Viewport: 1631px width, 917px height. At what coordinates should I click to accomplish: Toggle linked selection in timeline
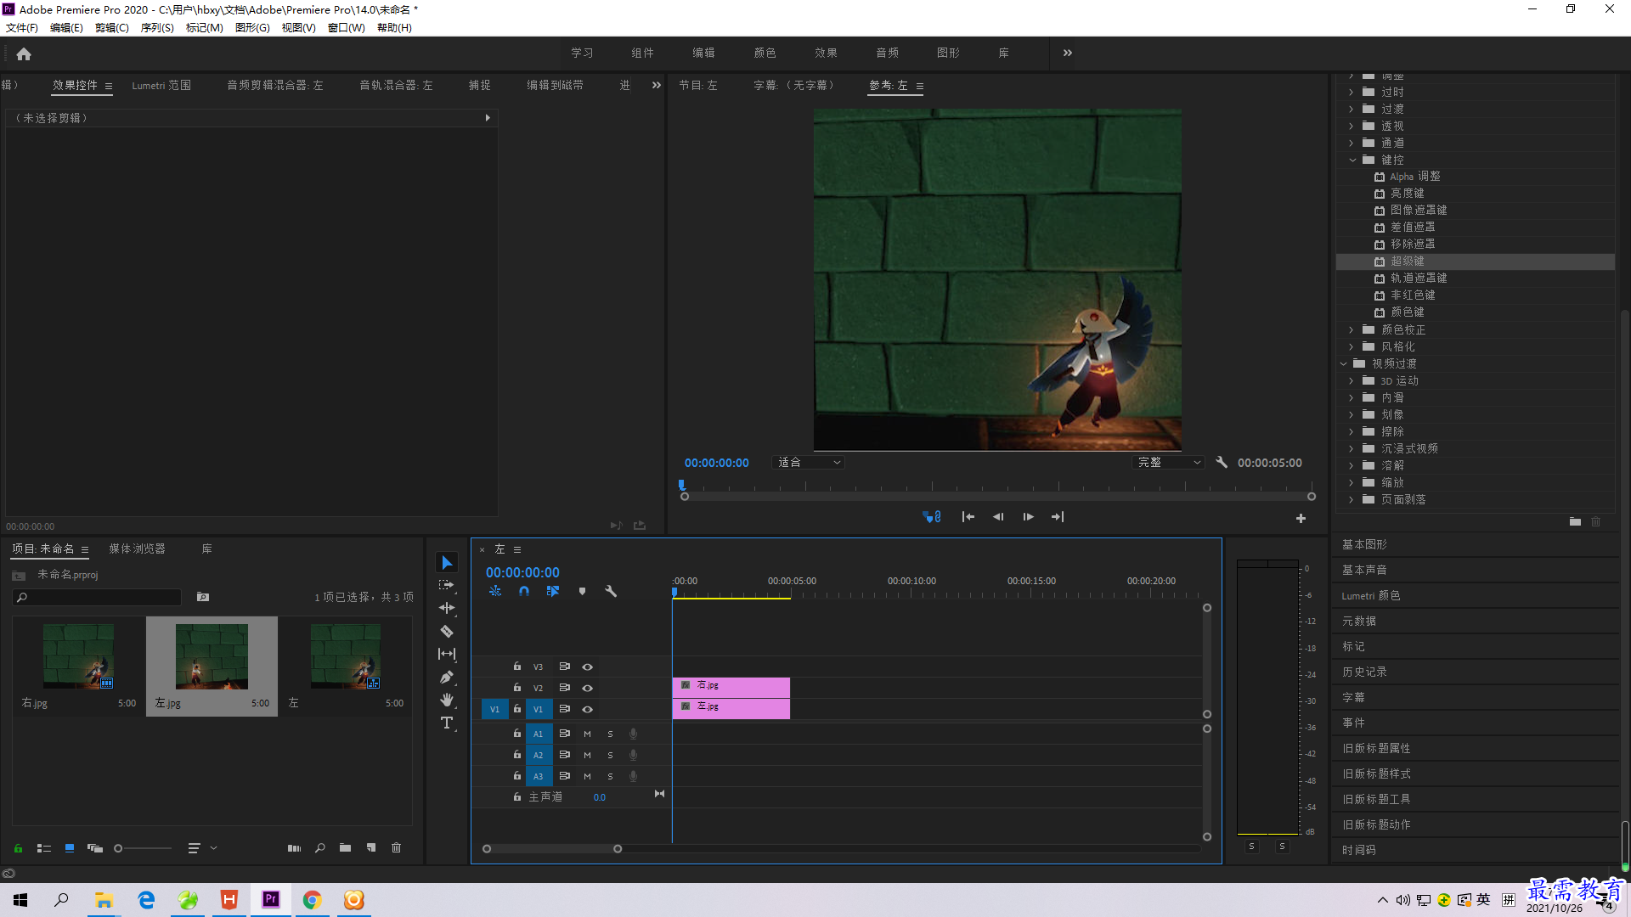(x=553, y=591)
